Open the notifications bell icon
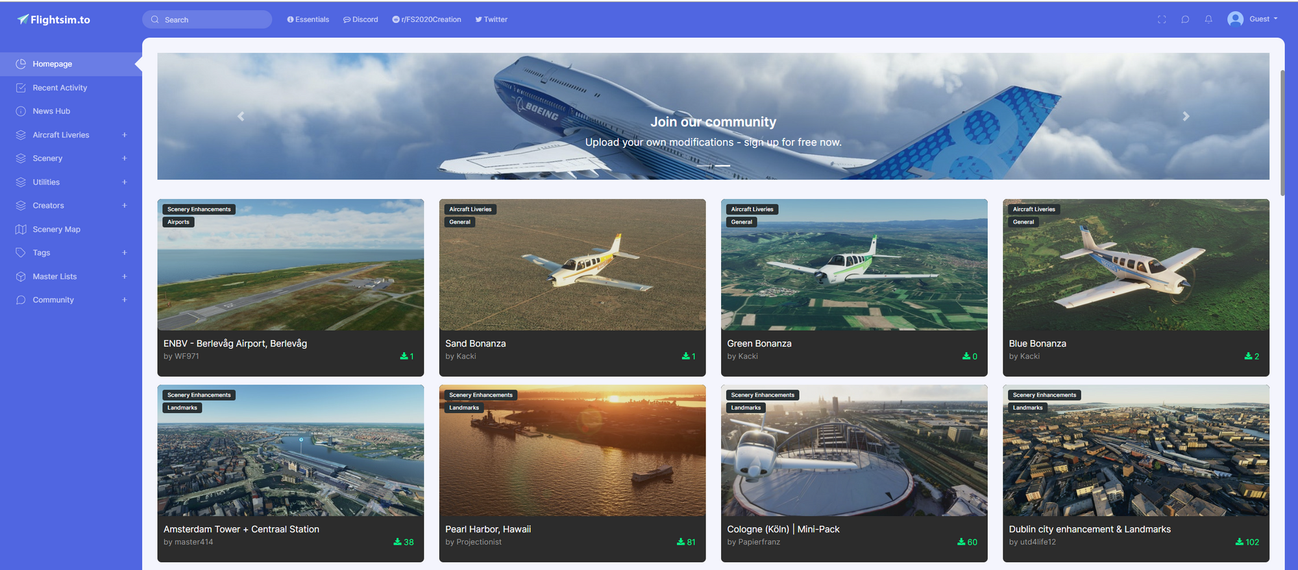 pos(1208,19)
